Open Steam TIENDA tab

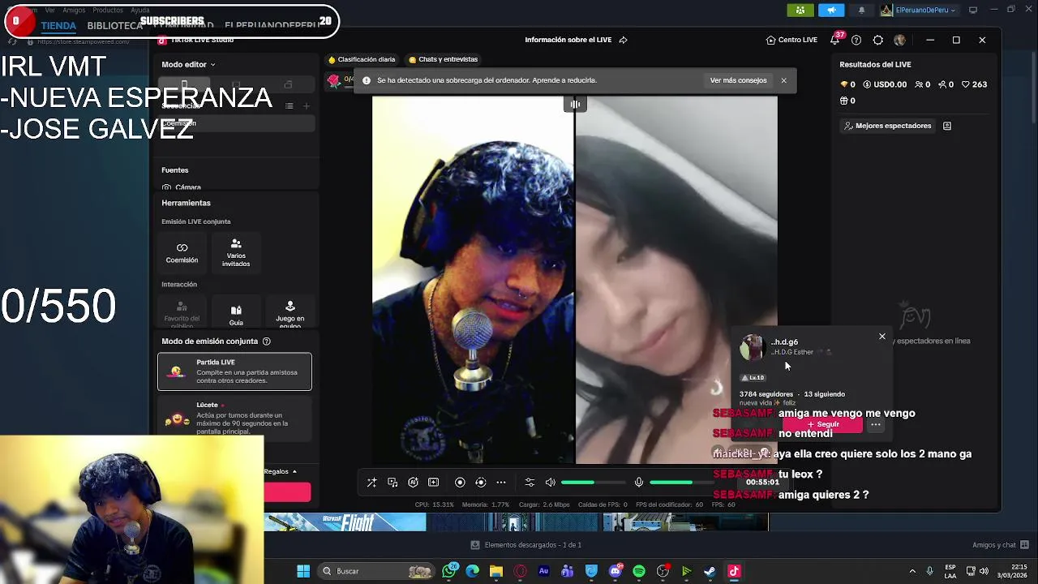58,25
